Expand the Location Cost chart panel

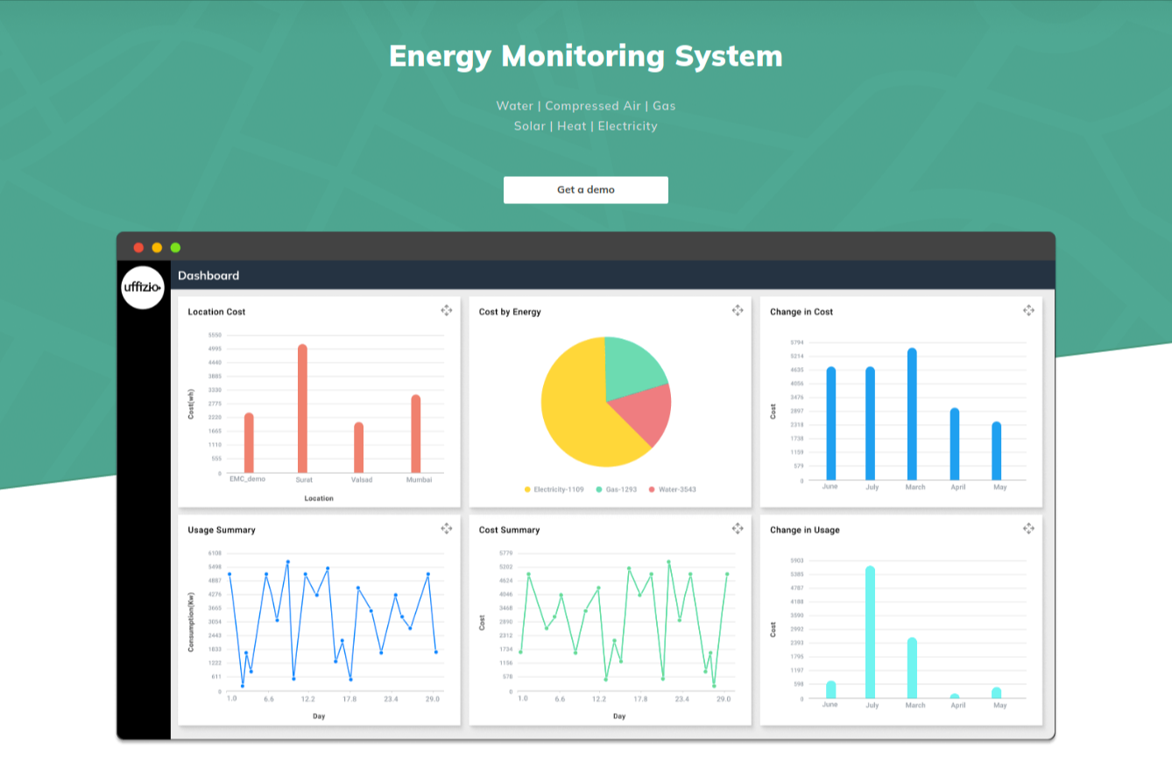click(446, 310)
